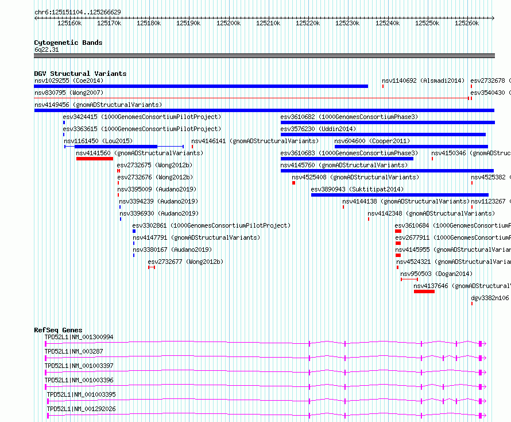Click the nsv4144138 gnomAD variant label
511x422 pixels.
(x=406, y=201)
